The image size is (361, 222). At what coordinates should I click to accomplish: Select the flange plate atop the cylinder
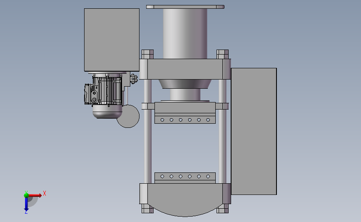185,7
